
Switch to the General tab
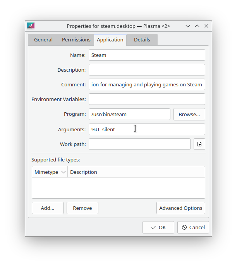pyautogui.click(x=43, y=39)
